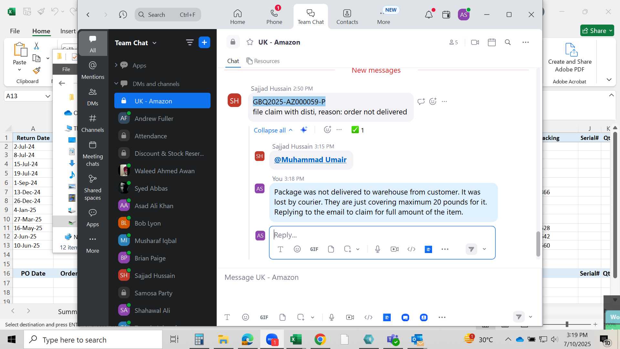620x349 pixels.
Task: Schedule meeting from channel header calendar icon
Action: (x=492, y=42)
